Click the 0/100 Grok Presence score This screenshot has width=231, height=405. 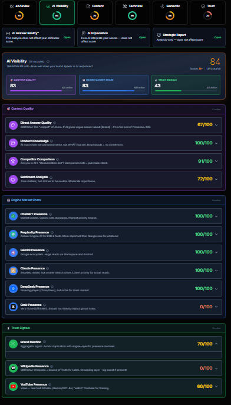pos(206,307)
